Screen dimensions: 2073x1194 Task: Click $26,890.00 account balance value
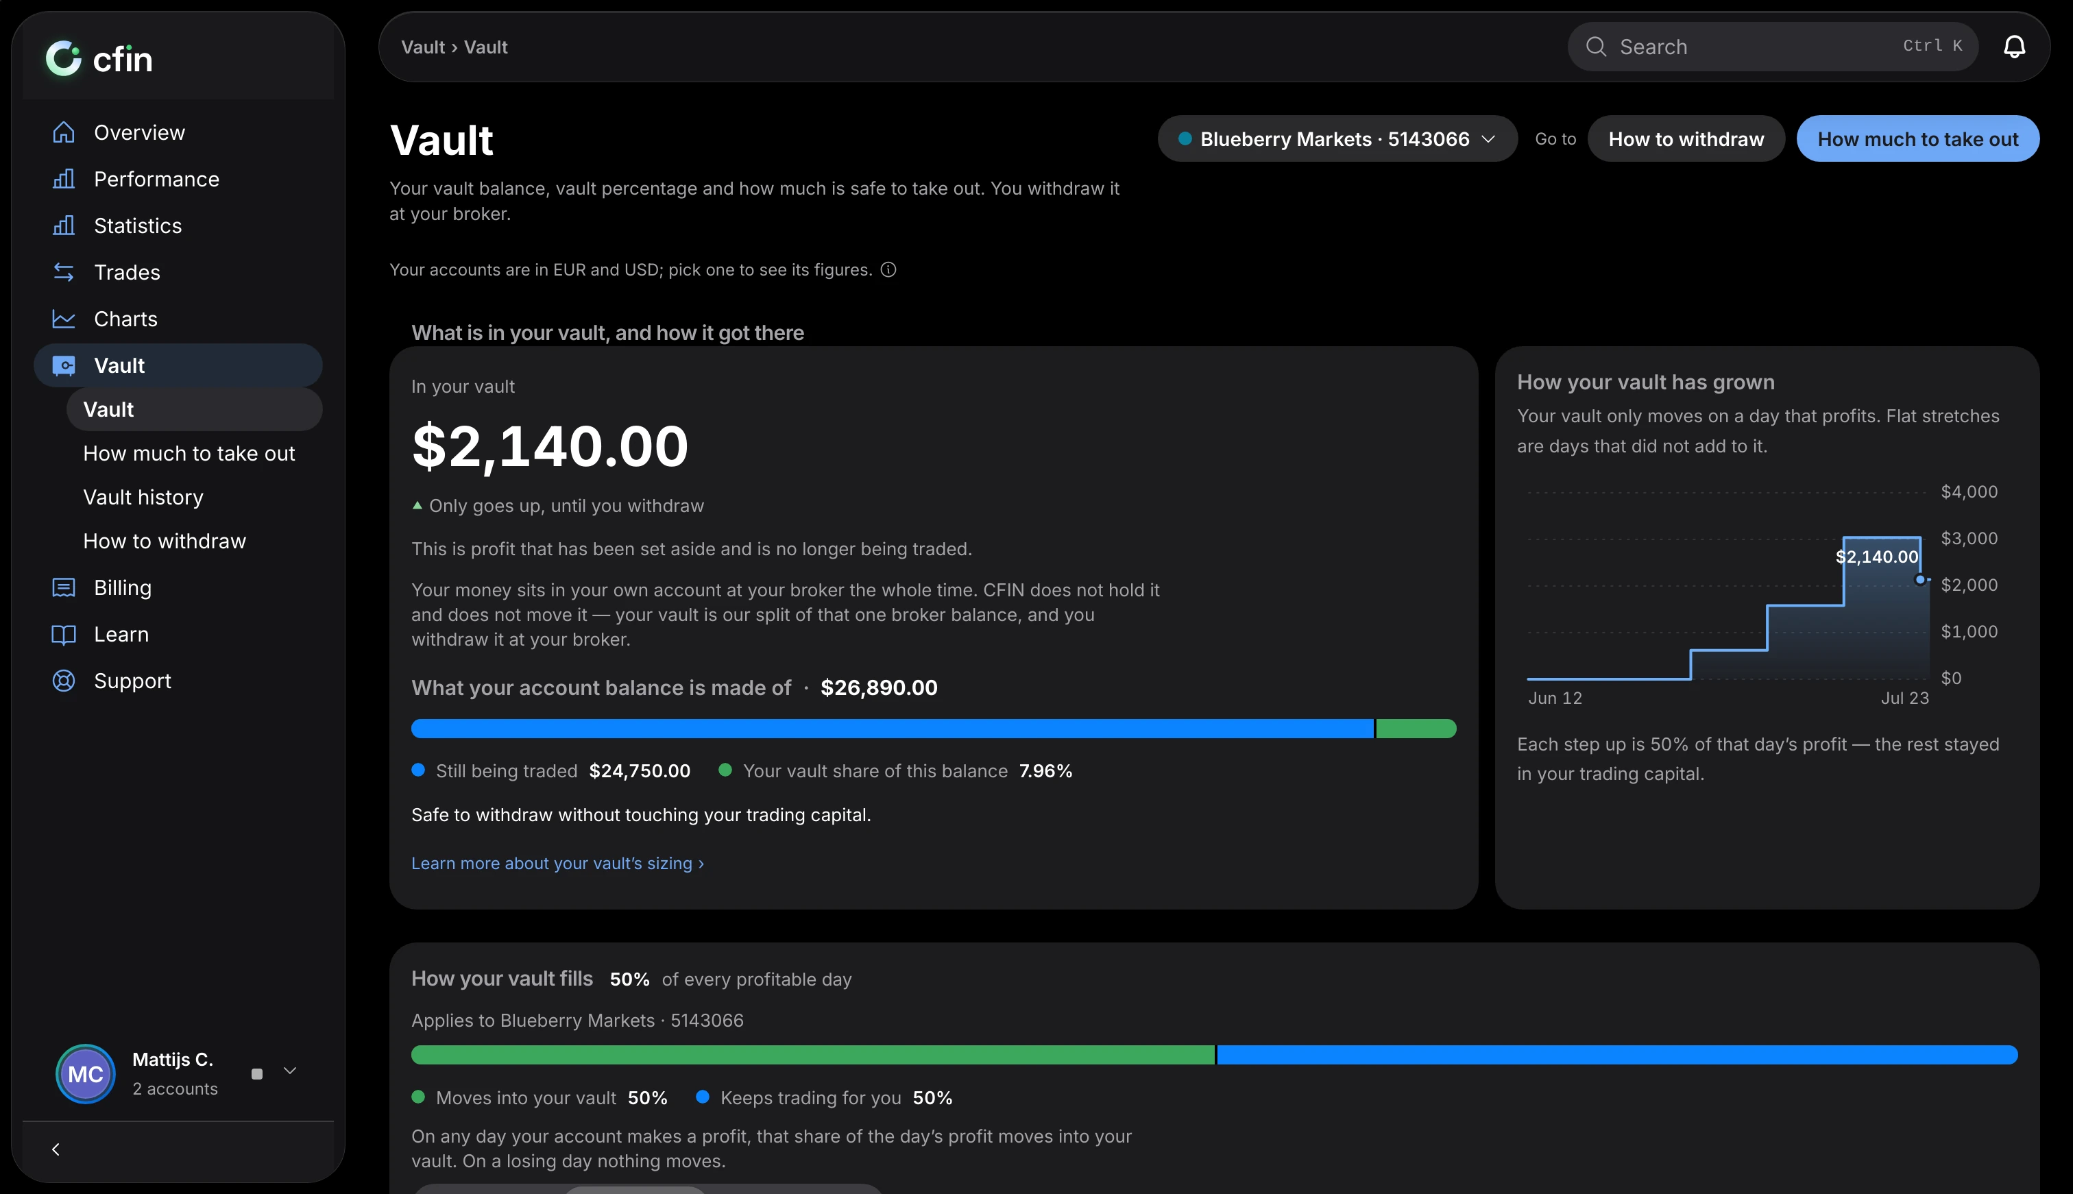[879, 688]
